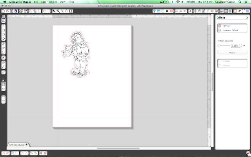Open the Trace window icon
The height and width of the screenshot is (157, 251).
[230, 11]
